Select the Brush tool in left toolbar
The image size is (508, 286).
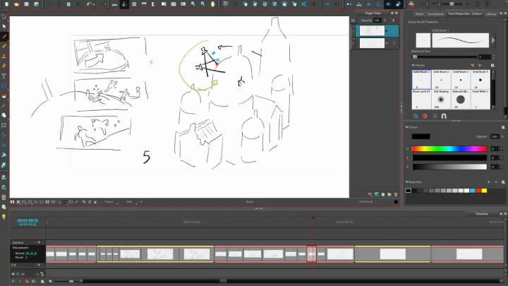[4, 36]
